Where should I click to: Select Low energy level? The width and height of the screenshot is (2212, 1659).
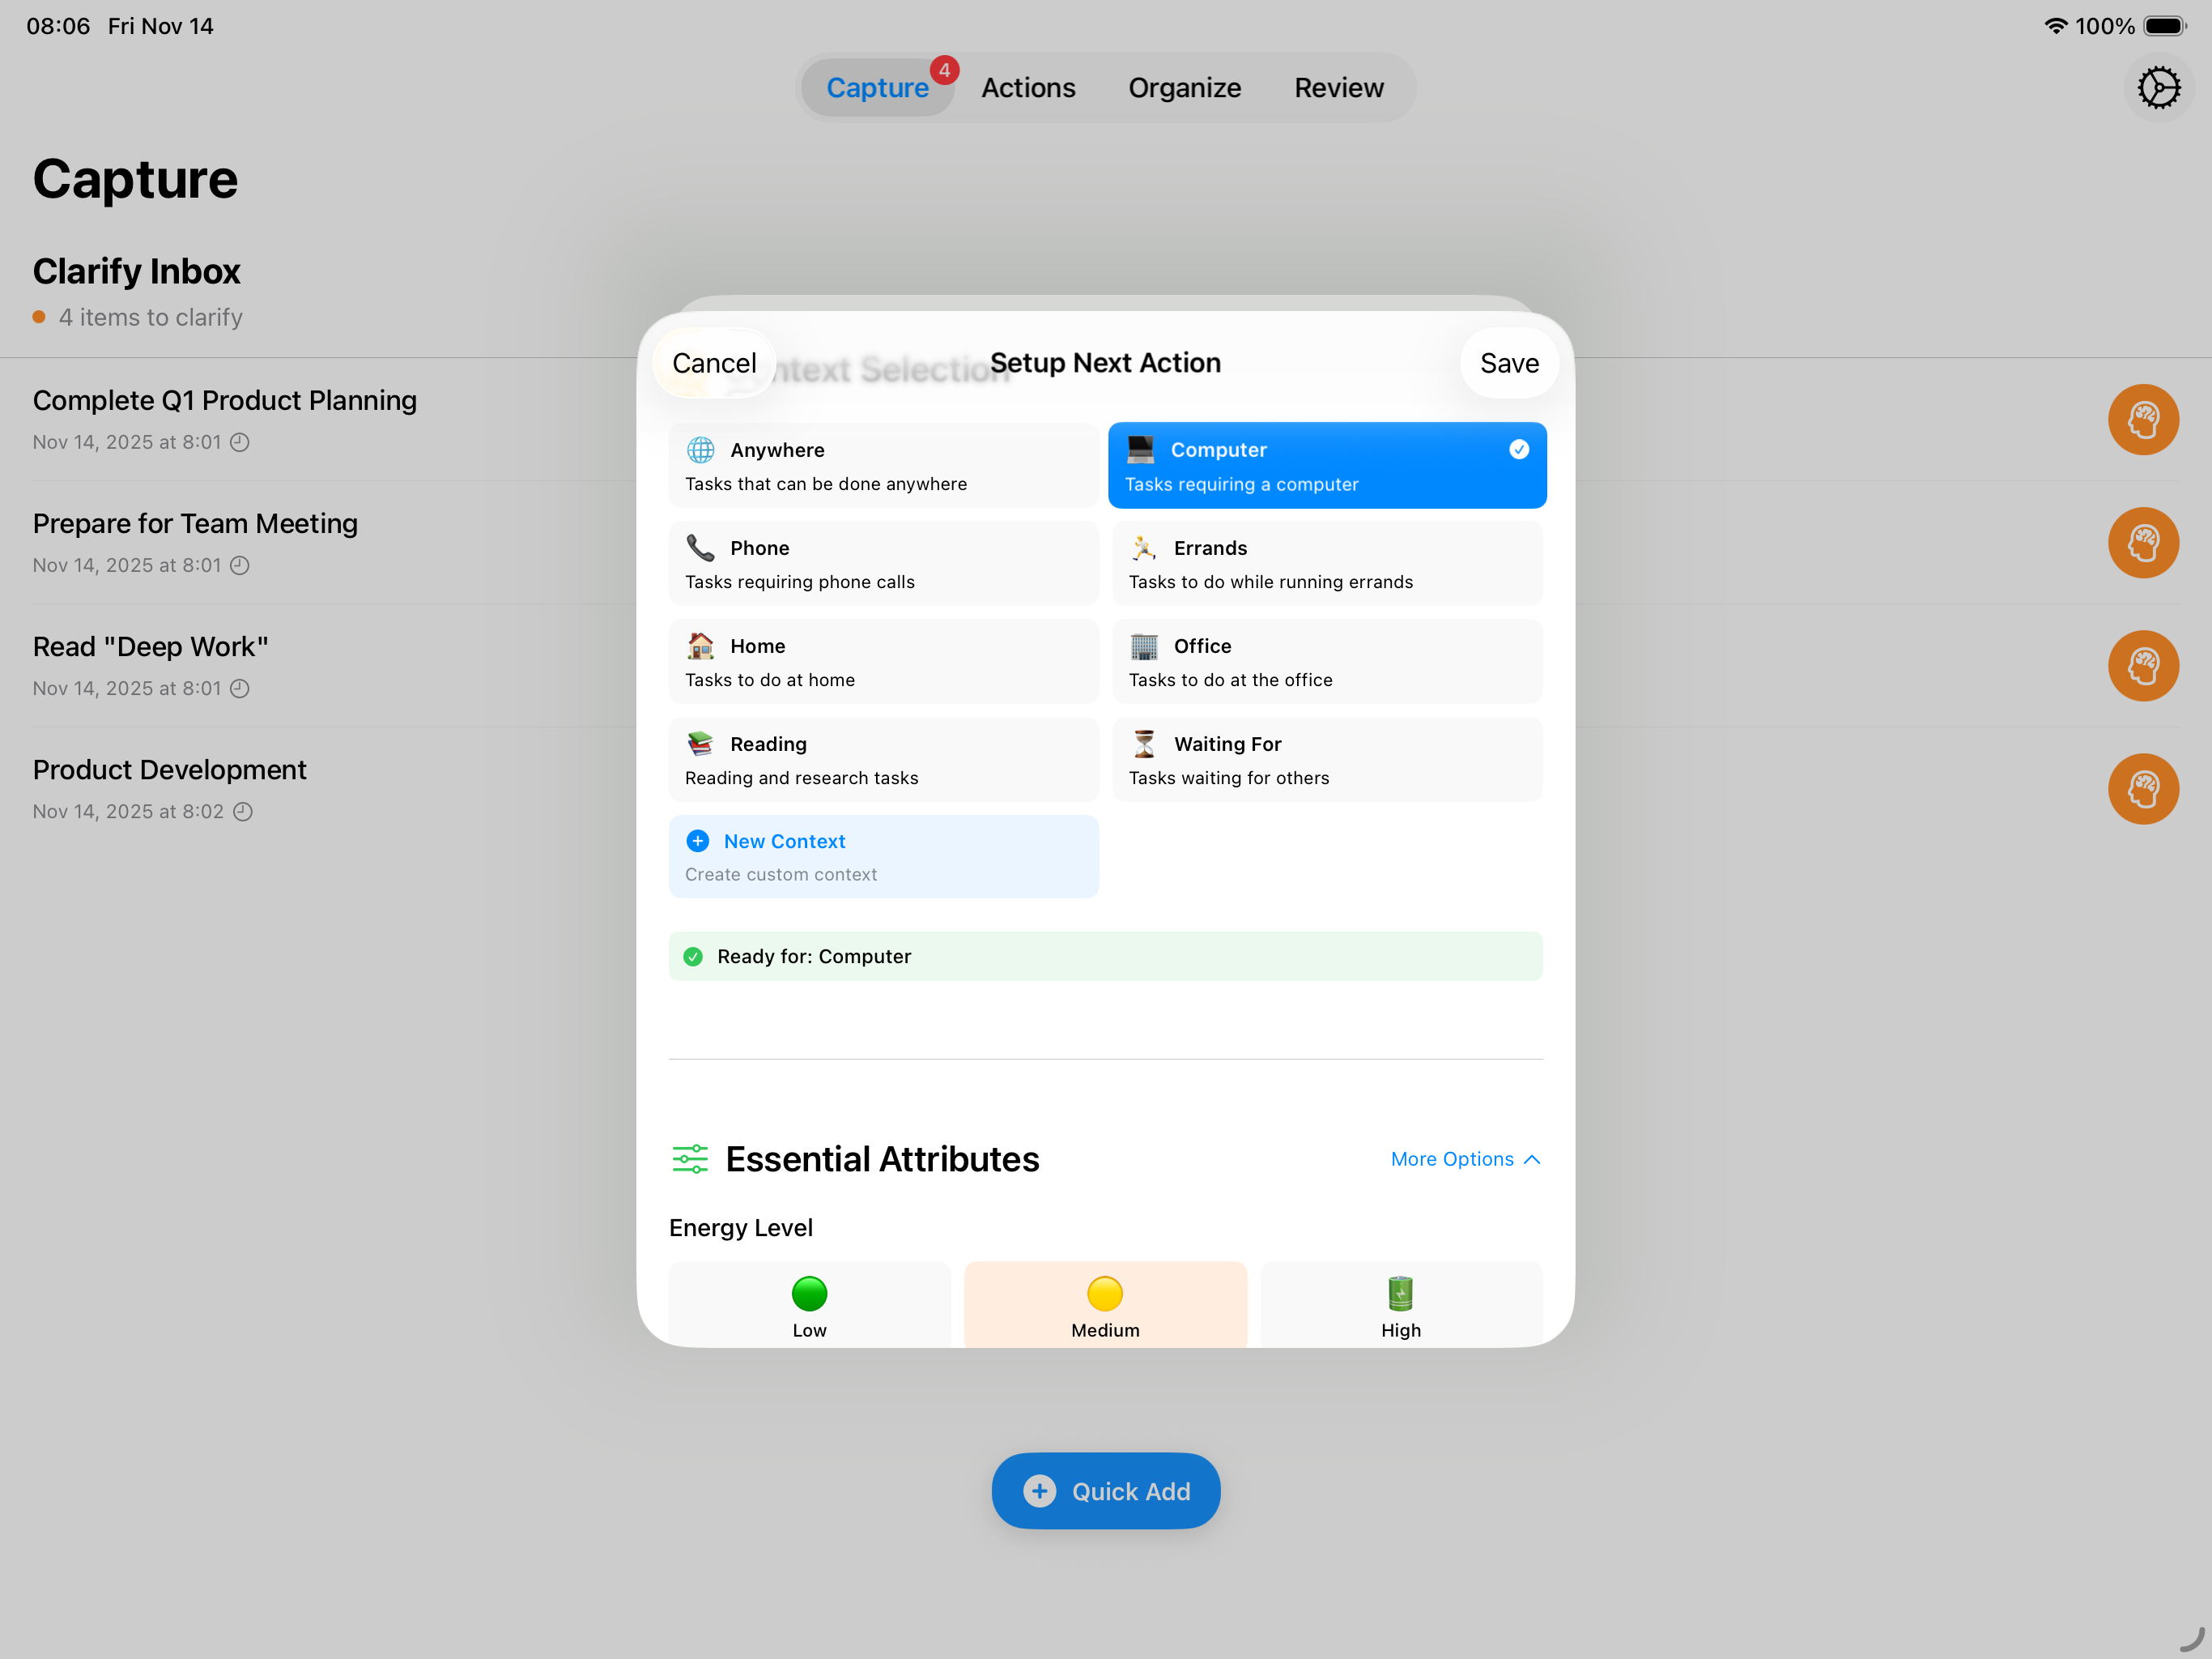[809, 1303]
